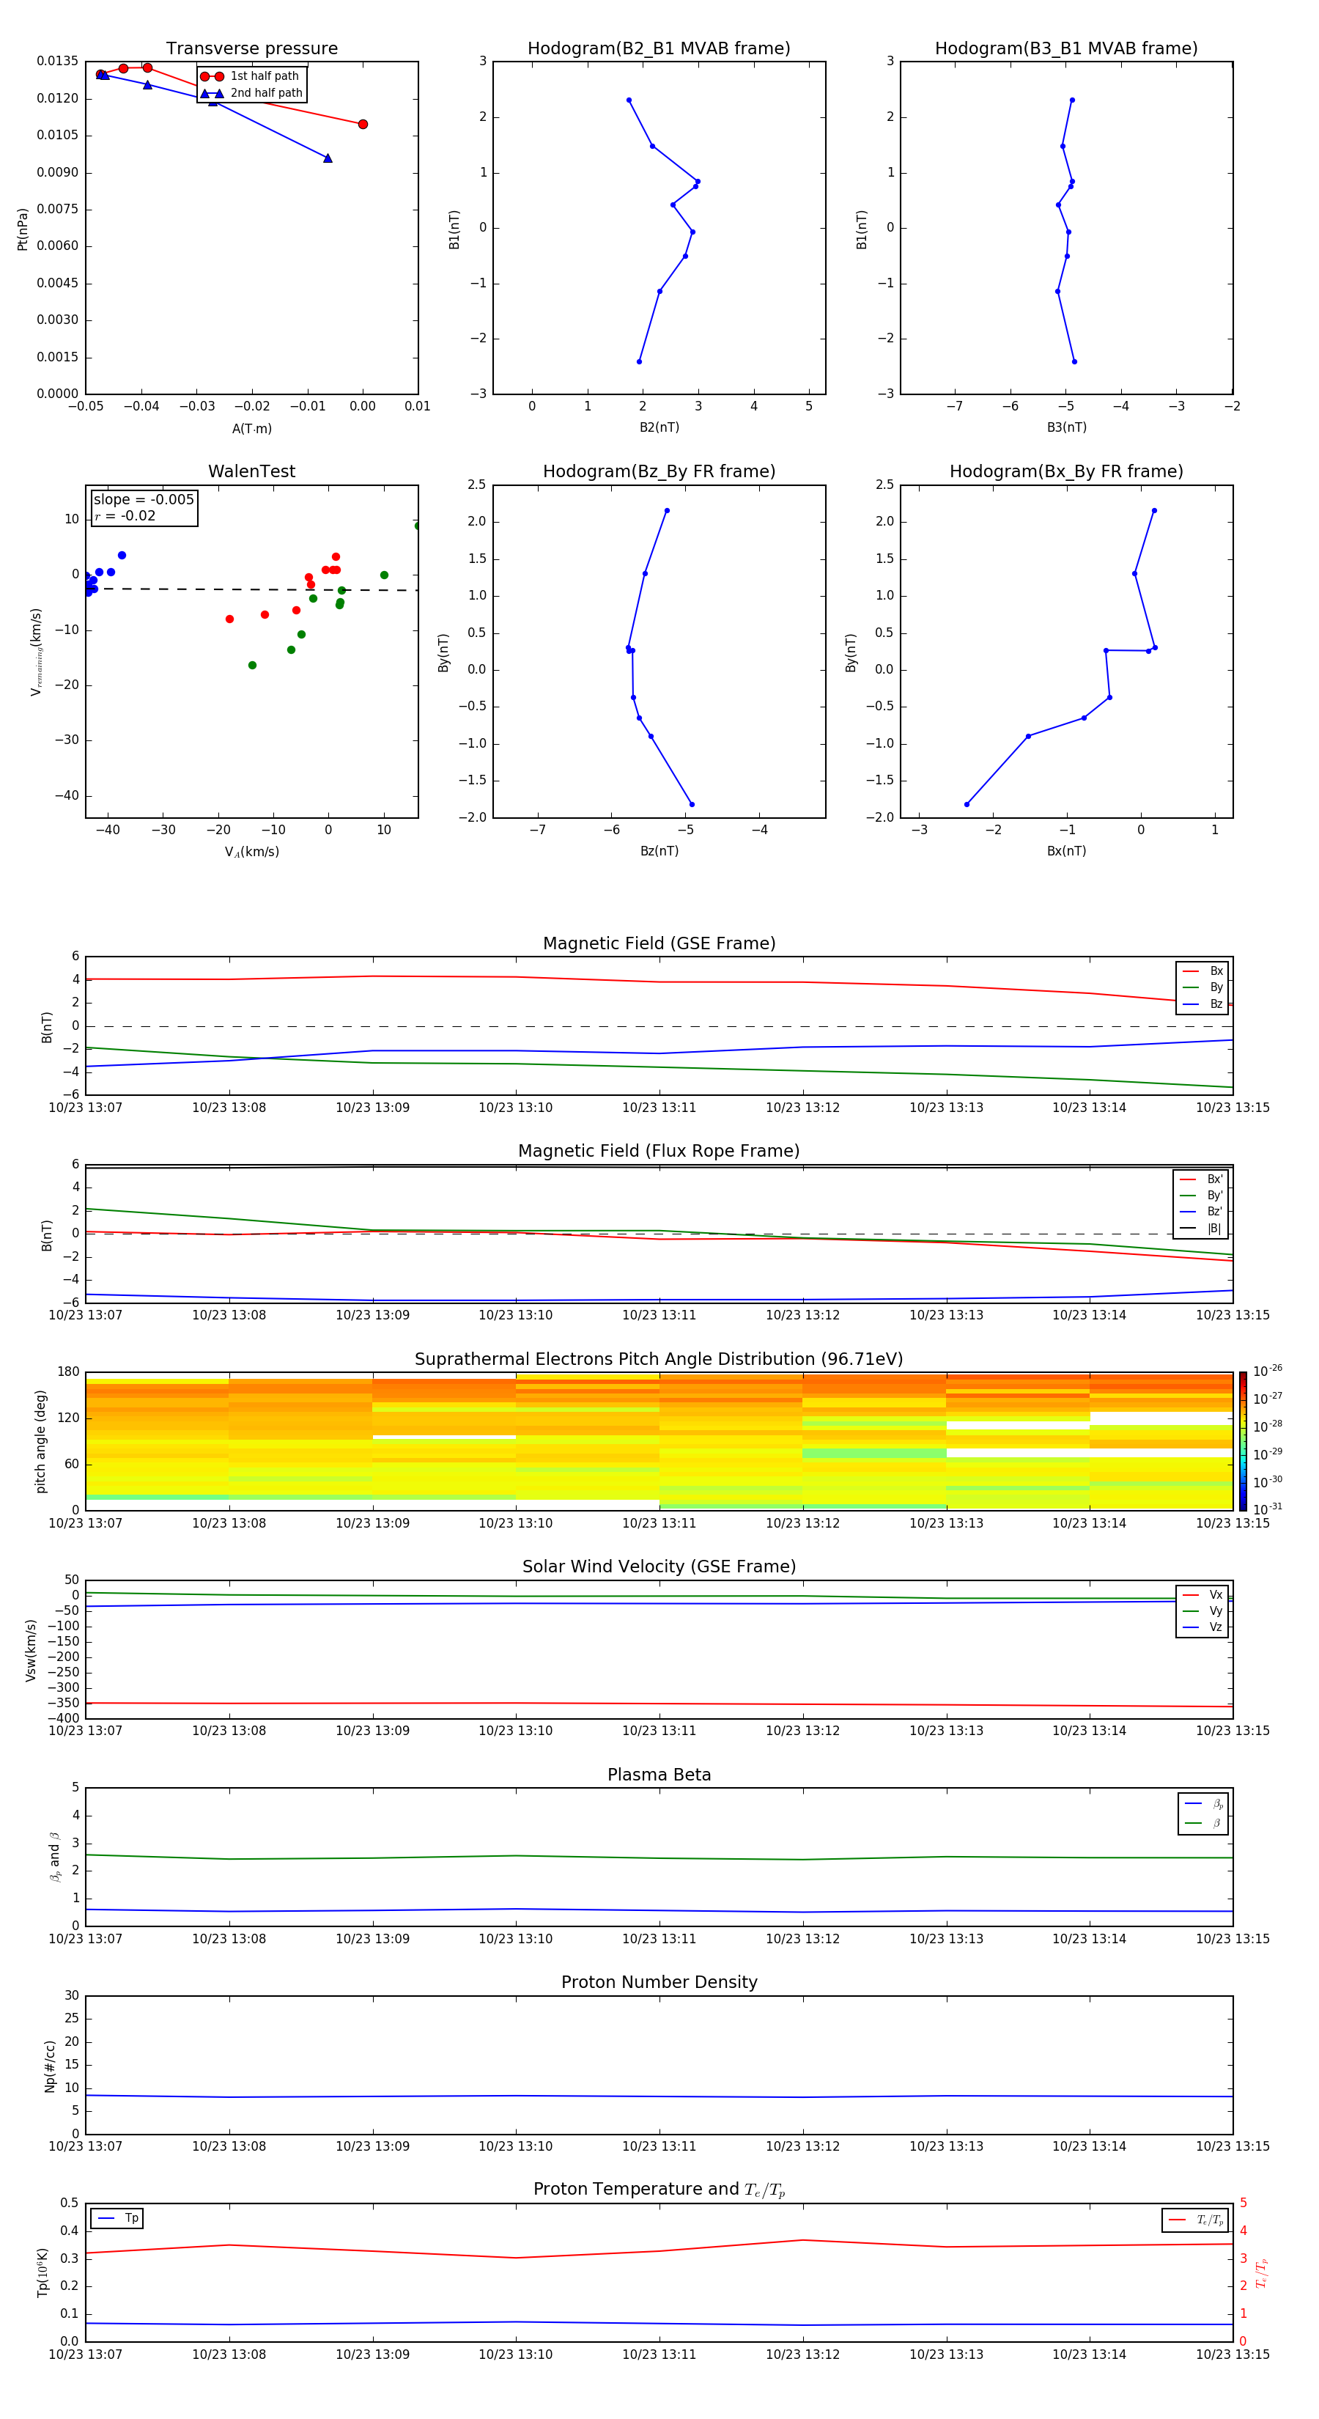Click the 'Te/Tp' legend entry
Image resolution: width=1319 pixels, height=2419 pixels.
[x=1197, y=2220]
